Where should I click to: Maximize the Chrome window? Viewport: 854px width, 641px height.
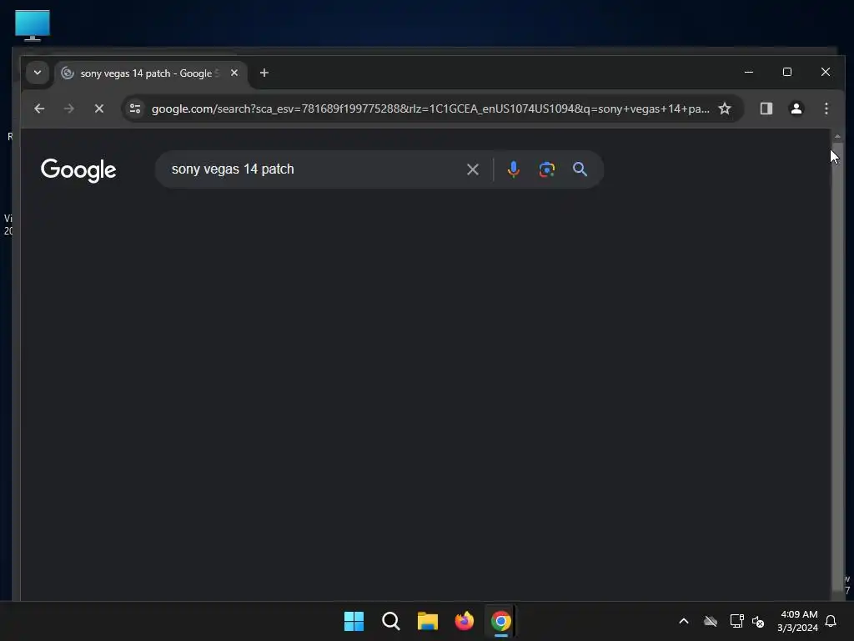[787, 72]
